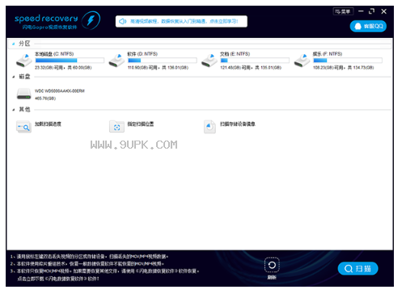The image size is (402, 294).
Task: Click the 'C: NTFS' drive label
Action: (x=54, y=54)
